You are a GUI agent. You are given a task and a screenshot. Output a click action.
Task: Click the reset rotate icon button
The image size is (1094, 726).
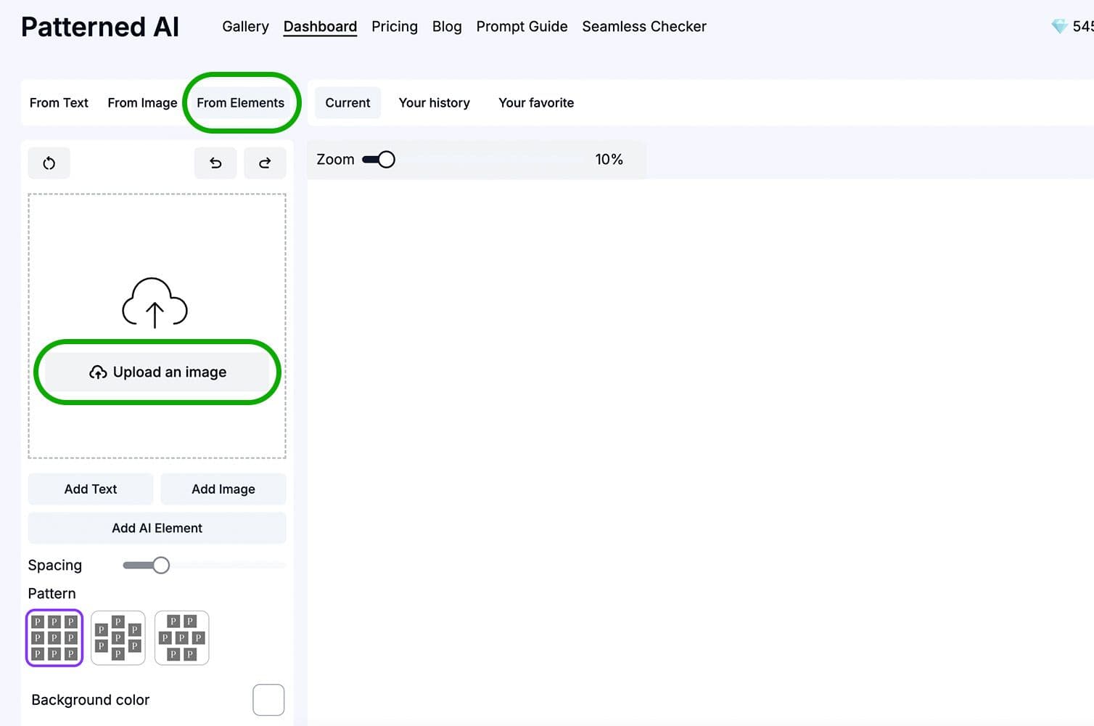point(49,163)
